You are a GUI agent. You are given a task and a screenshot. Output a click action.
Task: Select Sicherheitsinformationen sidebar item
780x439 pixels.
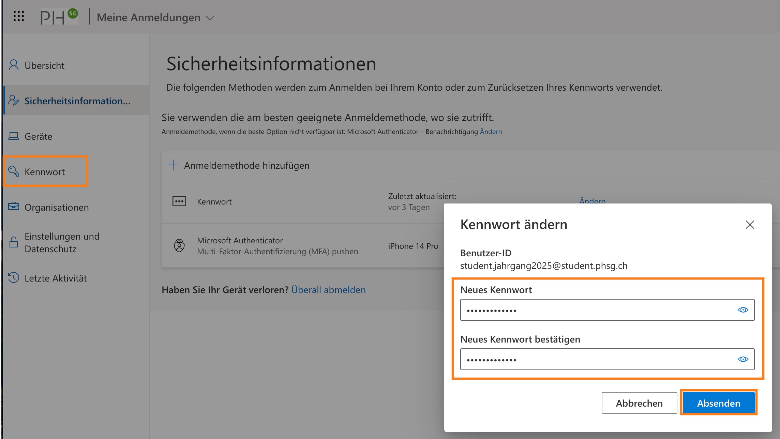point(76,101)
